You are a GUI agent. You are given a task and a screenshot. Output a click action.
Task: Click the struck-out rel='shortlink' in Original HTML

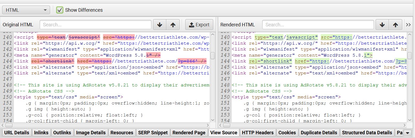(53, 61)
